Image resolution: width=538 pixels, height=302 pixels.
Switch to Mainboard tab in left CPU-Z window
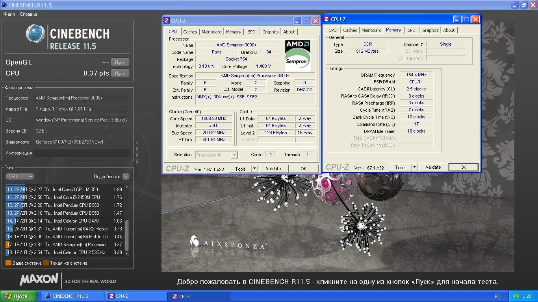pos(211,32)
